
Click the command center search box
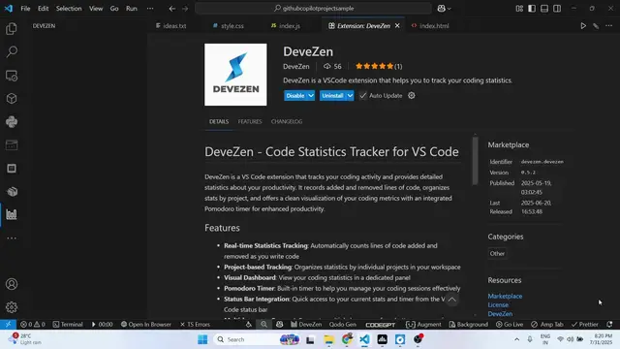pyautogui.click(x=313, y=9)
